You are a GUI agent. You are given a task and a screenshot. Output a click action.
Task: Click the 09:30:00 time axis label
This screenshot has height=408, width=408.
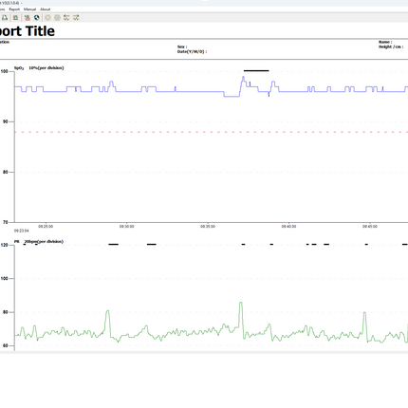pos(126,227)
